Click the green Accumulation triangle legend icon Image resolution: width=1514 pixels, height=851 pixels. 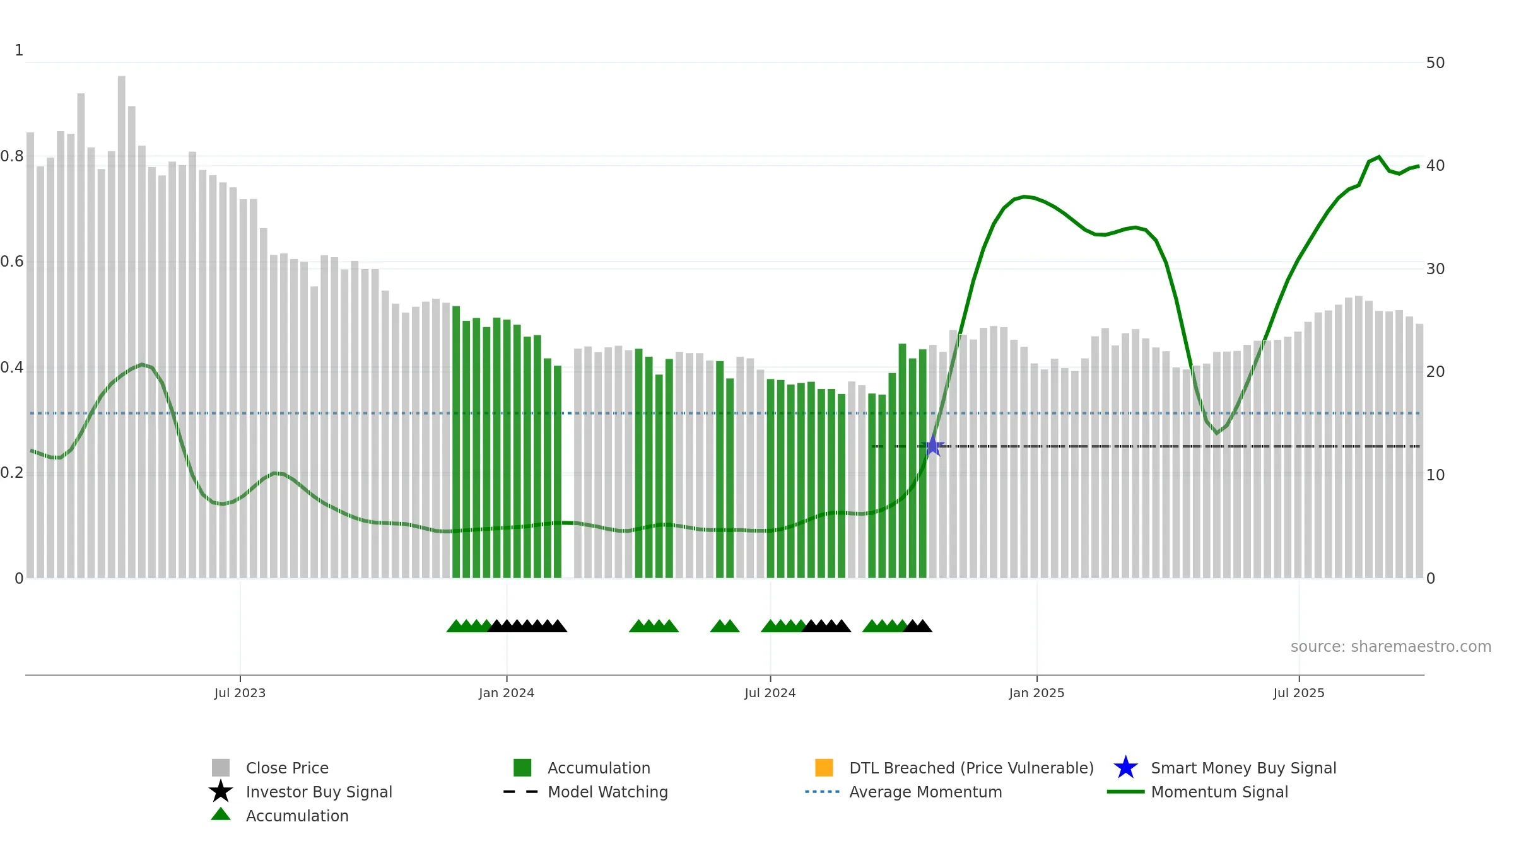click(221, 814)
